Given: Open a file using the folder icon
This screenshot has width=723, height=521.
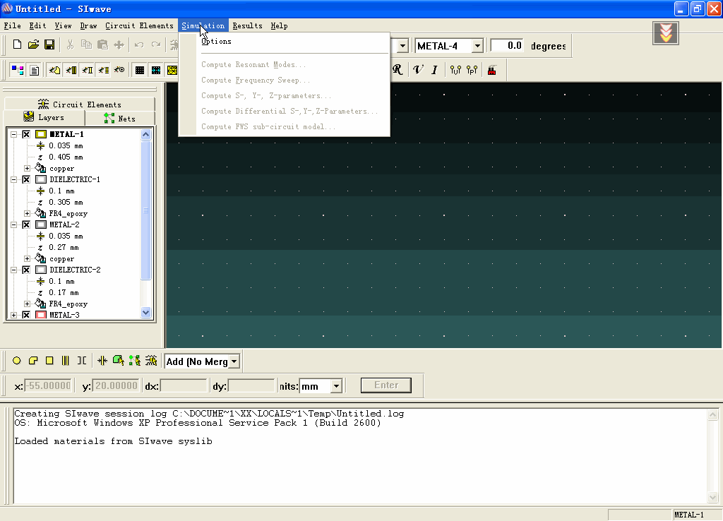Looking at the screenshot, I should (x=33, y=44).
